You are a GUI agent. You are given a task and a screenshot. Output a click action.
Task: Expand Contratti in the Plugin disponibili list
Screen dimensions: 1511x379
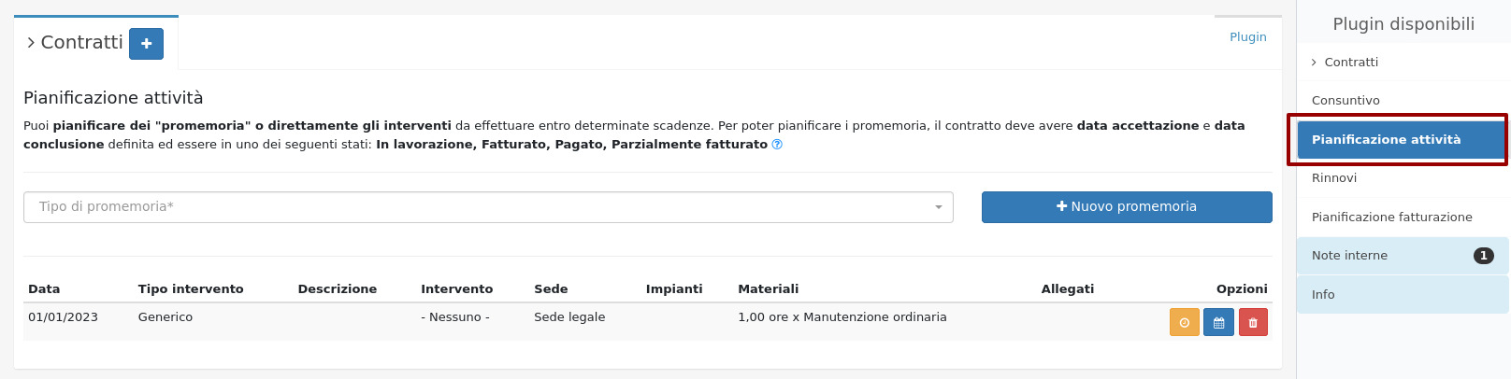coord(1350,63)
